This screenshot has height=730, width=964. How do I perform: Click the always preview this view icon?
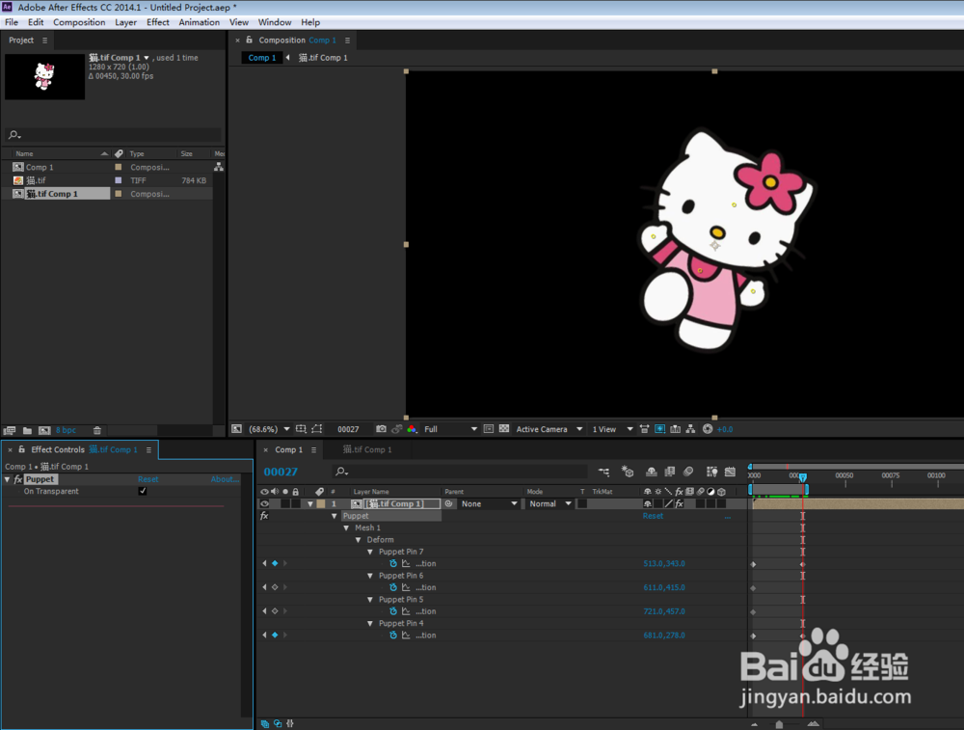click(x=237, y=429)
